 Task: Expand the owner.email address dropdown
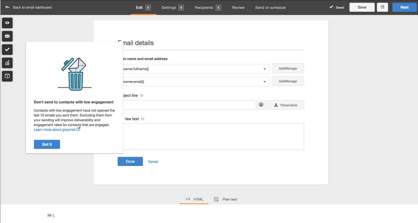click(264, 82)
